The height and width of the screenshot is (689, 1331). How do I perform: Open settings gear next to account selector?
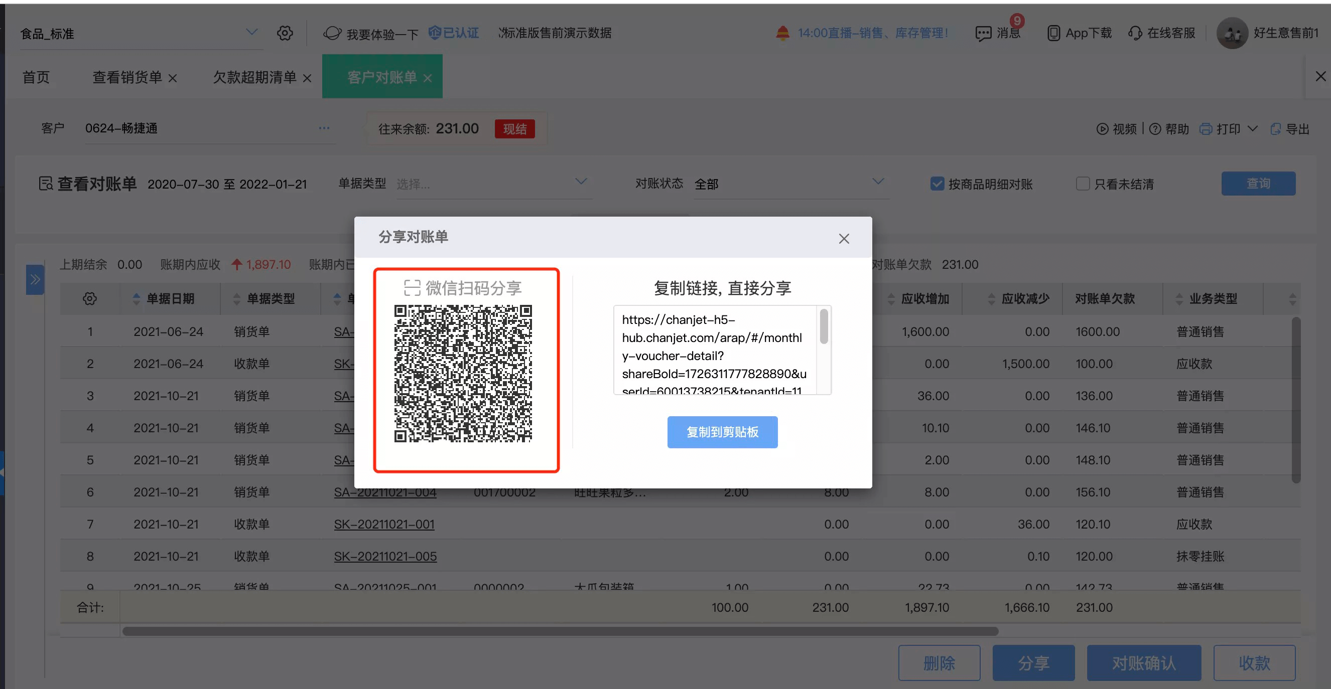(x=285, y=33)
